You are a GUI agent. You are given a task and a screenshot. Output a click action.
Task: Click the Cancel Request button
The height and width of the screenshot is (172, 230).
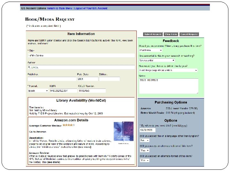[x=189, y=34]
